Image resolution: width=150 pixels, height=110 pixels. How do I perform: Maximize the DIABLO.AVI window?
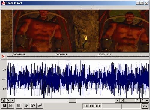pos(142,3)
